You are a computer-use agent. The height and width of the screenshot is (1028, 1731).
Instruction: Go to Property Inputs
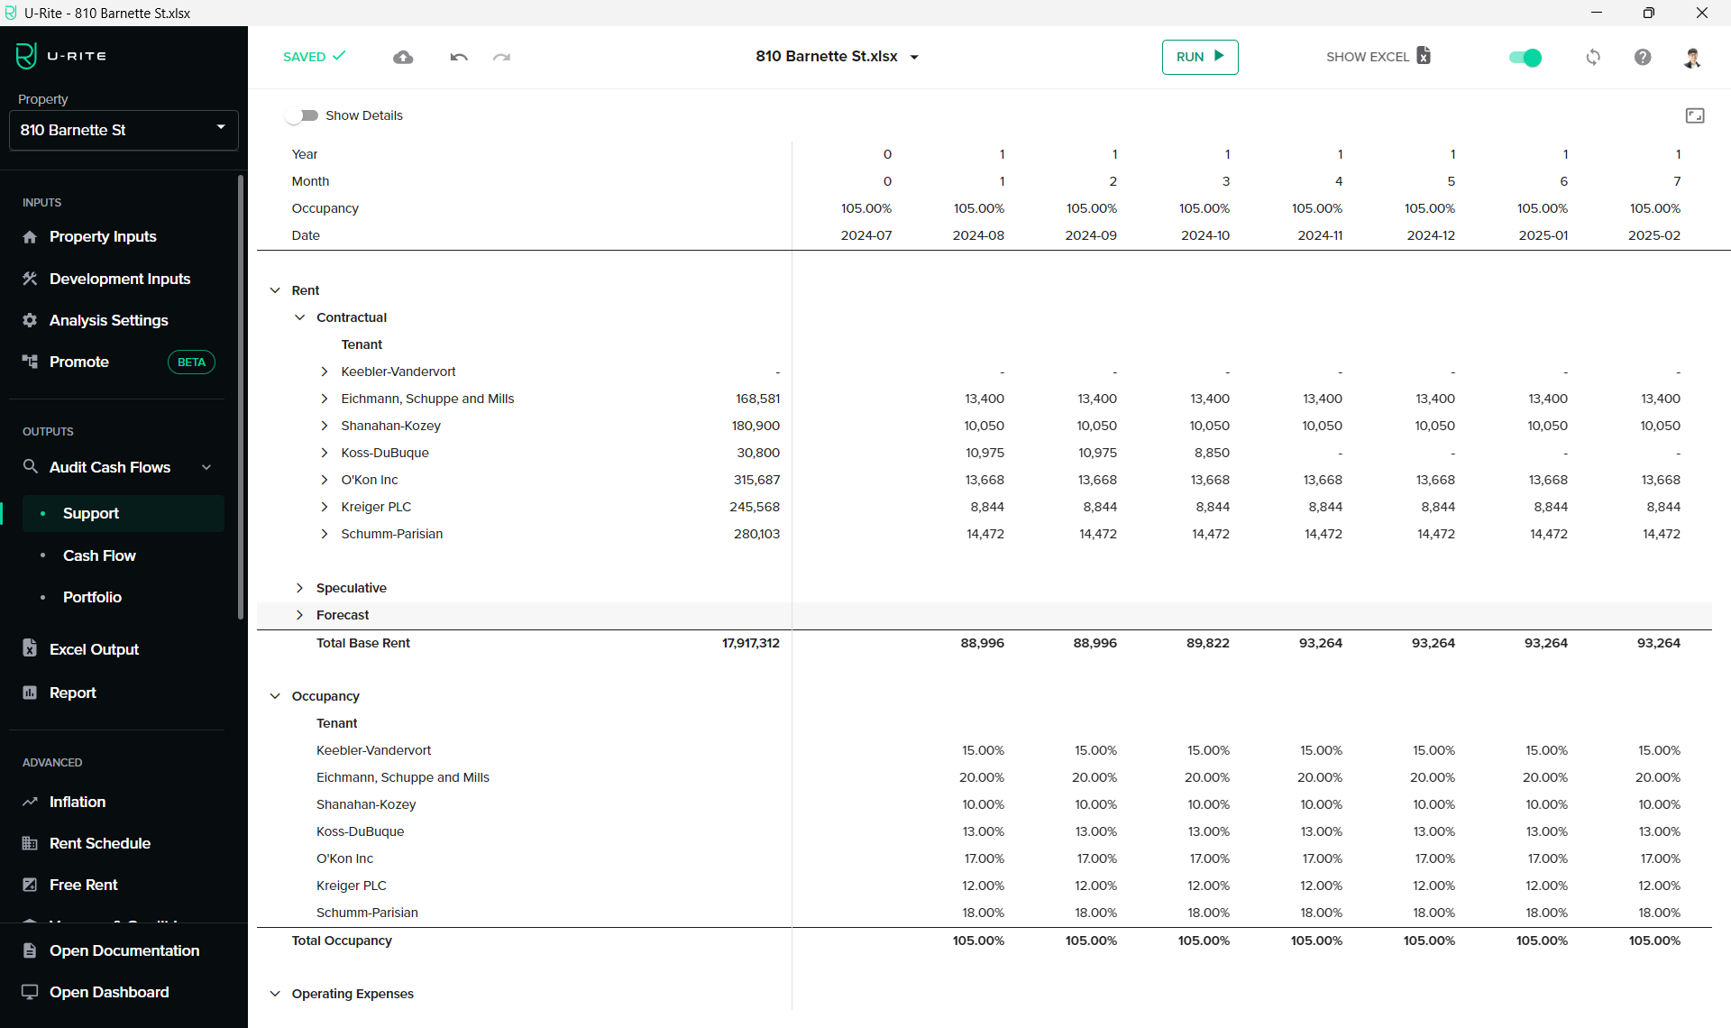click(x=103, y=236)
